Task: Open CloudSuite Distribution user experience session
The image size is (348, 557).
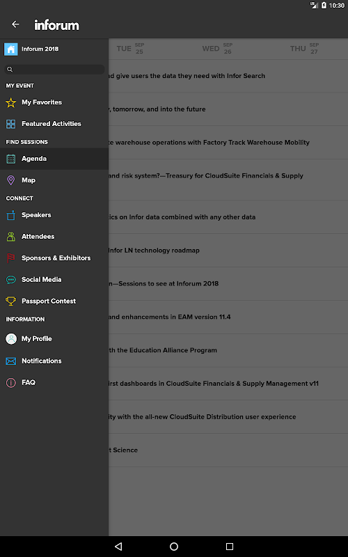Action: [228, 417]
